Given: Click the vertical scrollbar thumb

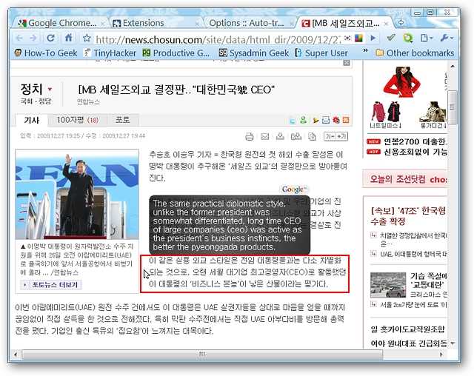Looking at the screenshot, I should point(453,107).
